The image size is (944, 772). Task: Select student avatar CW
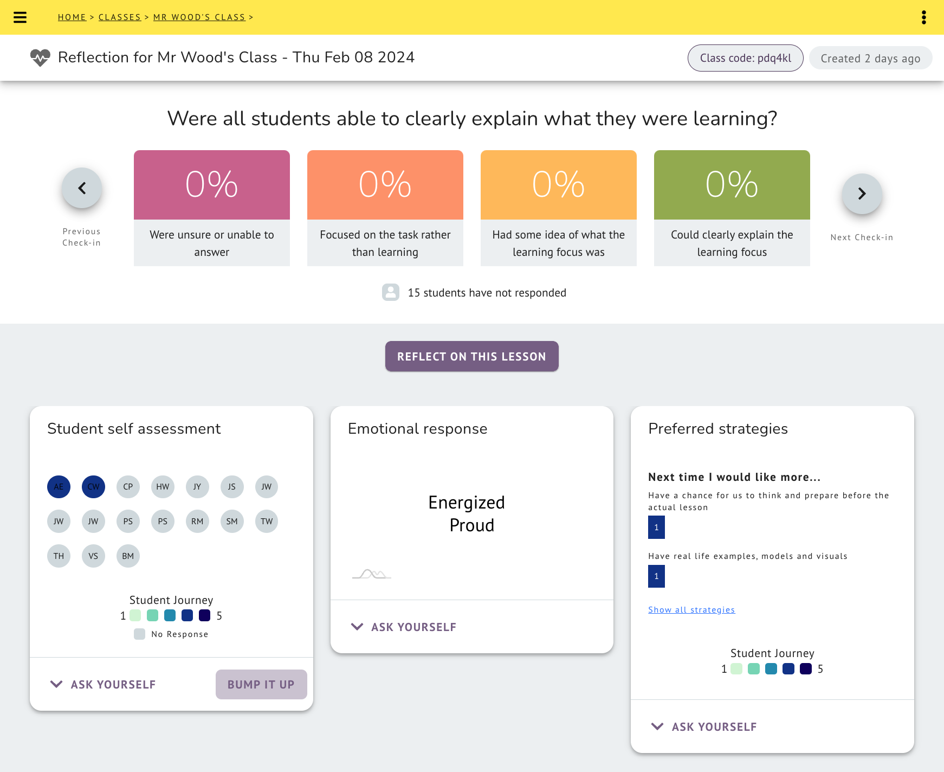(93, 487)
